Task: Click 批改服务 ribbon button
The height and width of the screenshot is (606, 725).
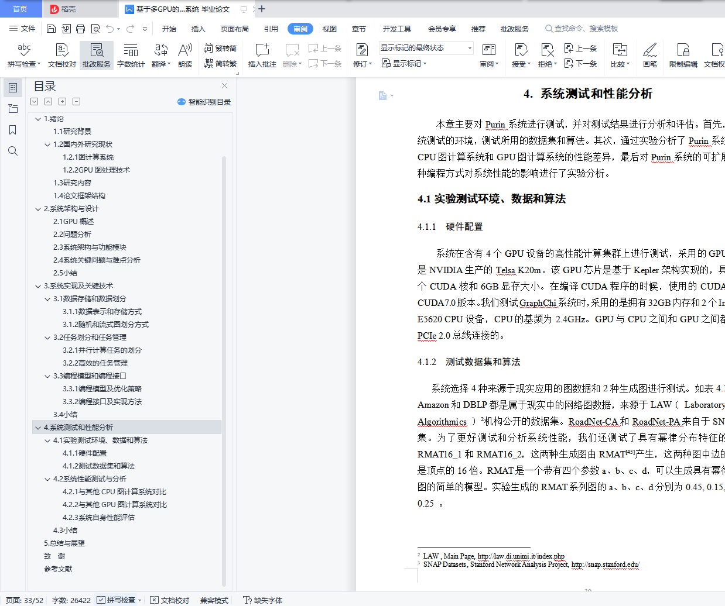Action: [97, 56]
